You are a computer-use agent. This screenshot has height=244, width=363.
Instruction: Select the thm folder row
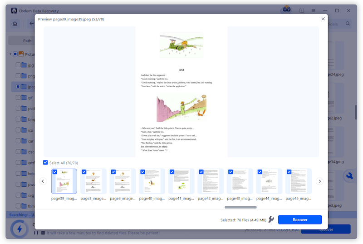(x=23, y=206)
